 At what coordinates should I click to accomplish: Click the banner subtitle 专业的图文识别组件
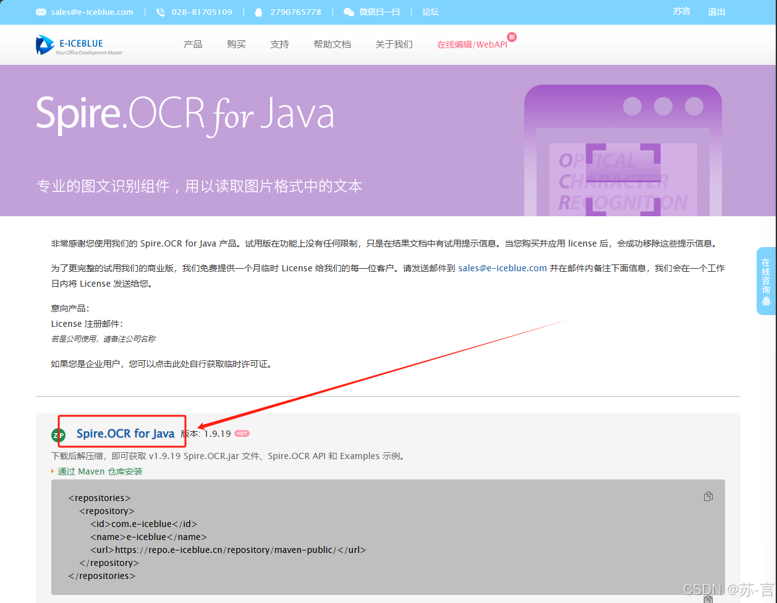(199, 186)
